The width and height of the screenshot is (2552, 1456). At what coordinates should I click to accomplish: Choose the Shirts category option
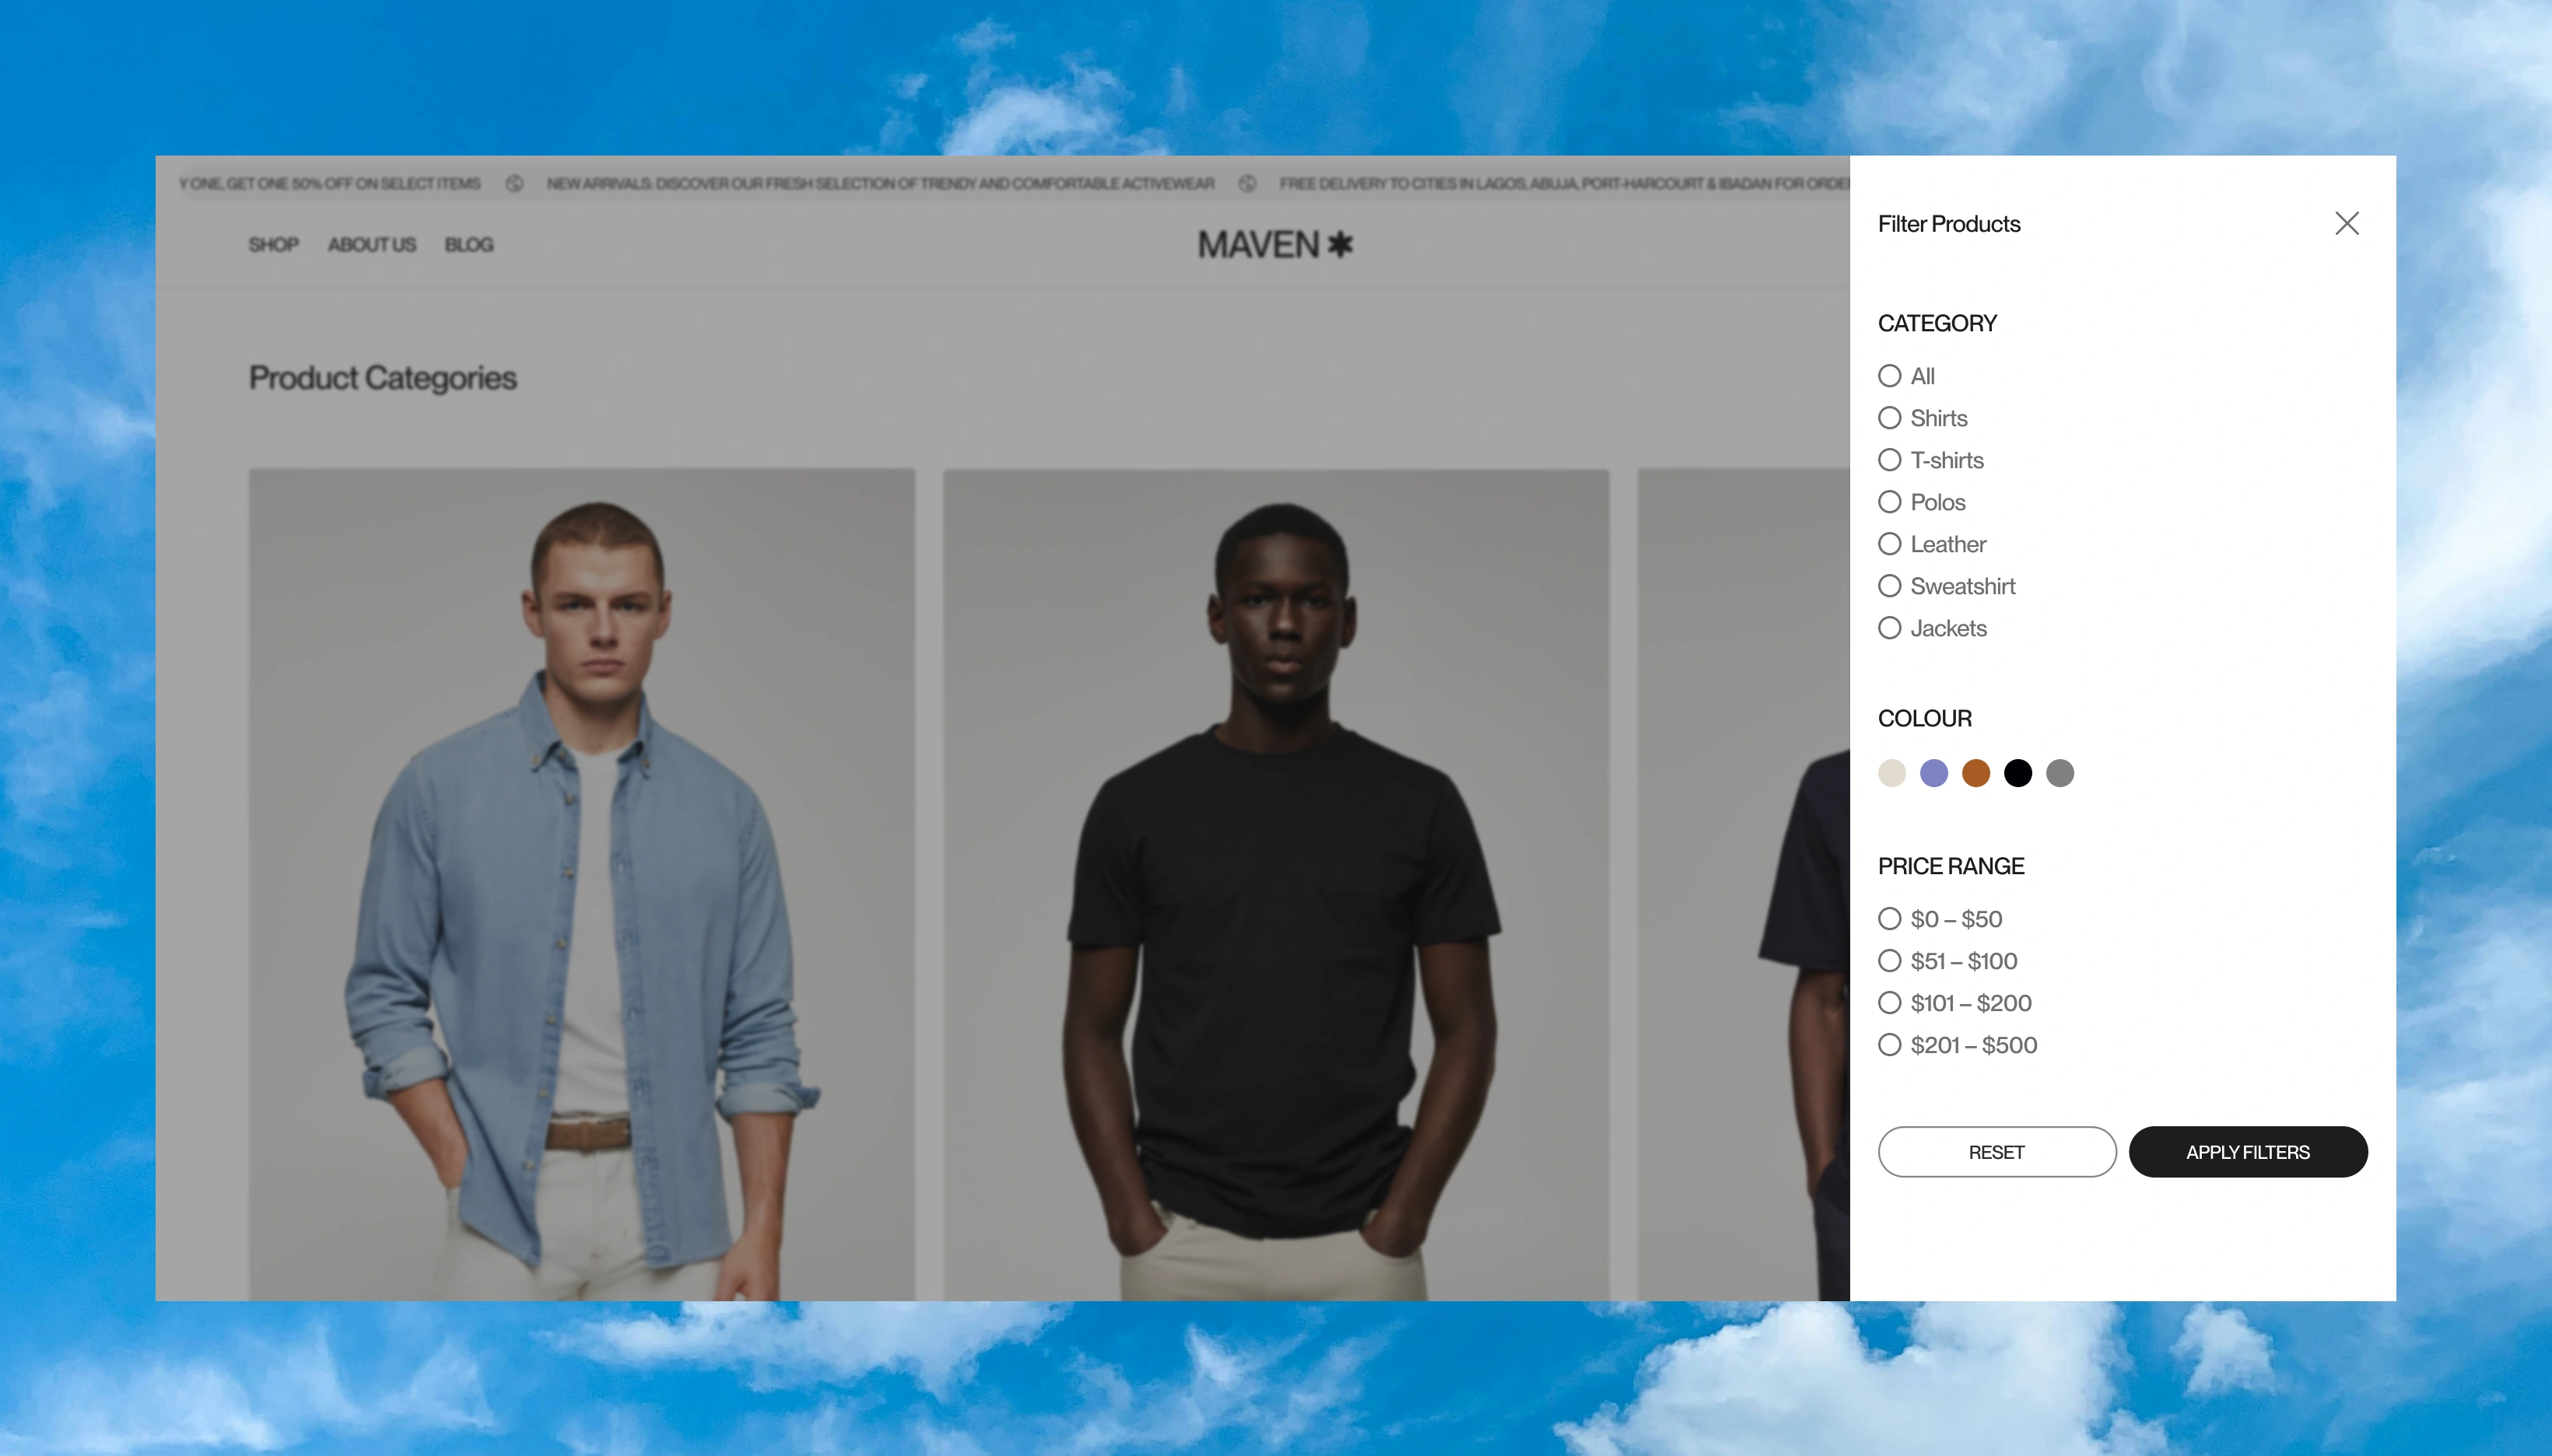pos(1889,418)
